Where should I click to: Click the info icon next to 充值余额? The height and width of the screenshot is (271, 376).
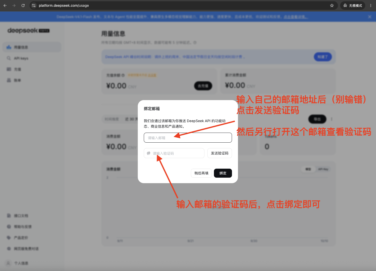coord(123,75)
